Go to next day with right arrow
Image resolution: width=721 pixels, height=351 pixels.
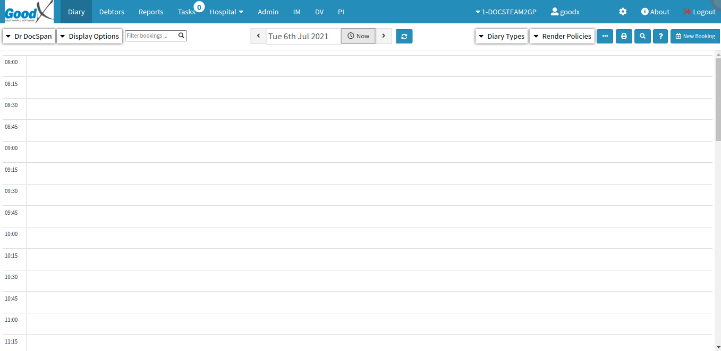point(384,36)
